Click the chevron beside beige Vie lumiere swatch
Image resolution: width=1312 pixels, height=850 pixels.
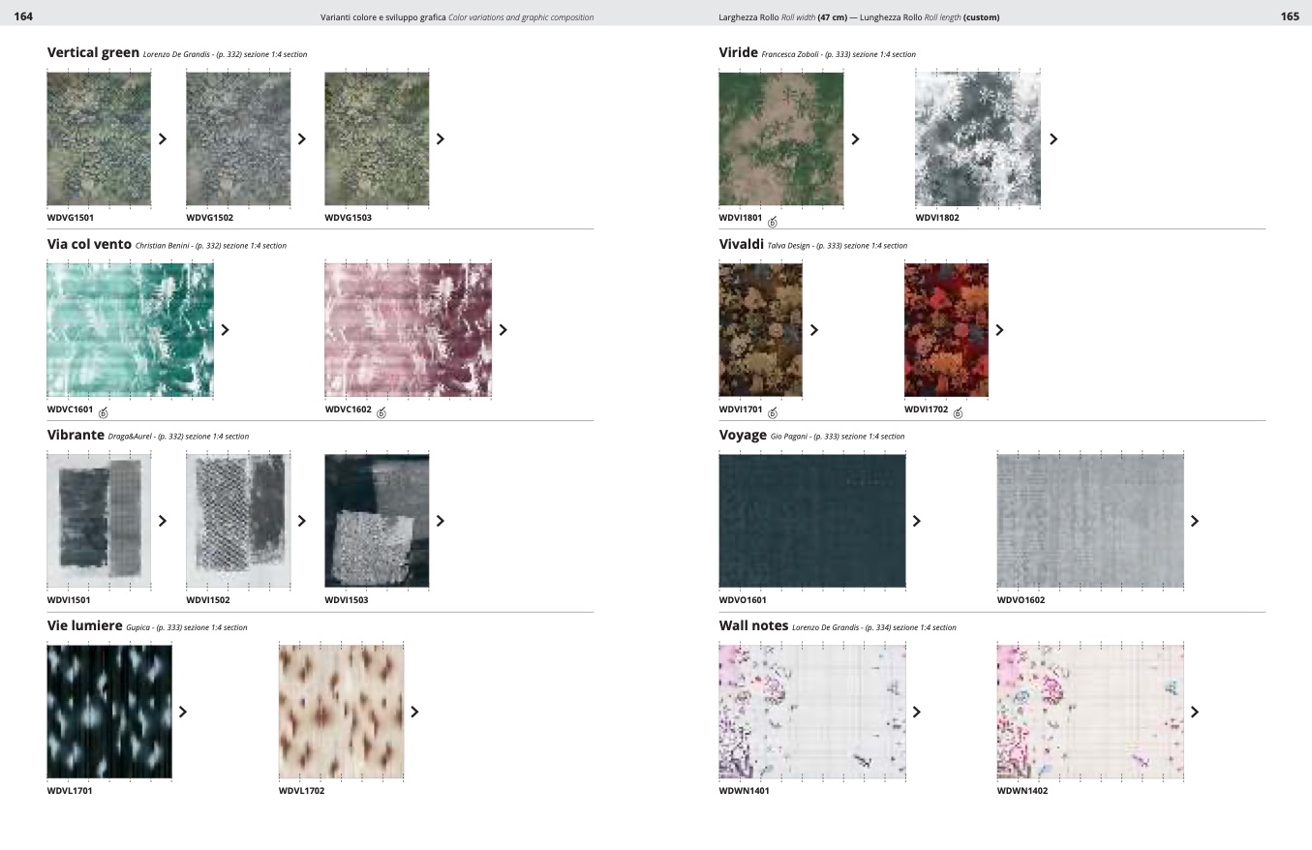pyautogui.click(x=414, y=713)
